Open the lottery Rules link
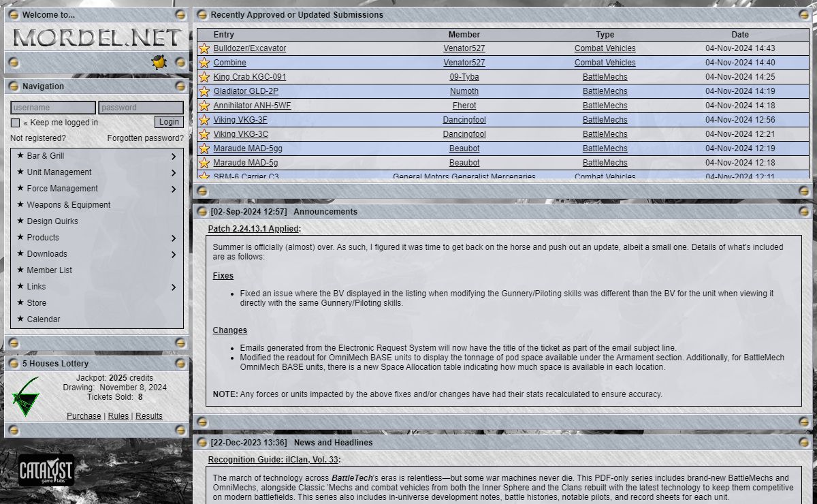Screen dimensions: 817x504 [118, 416]
